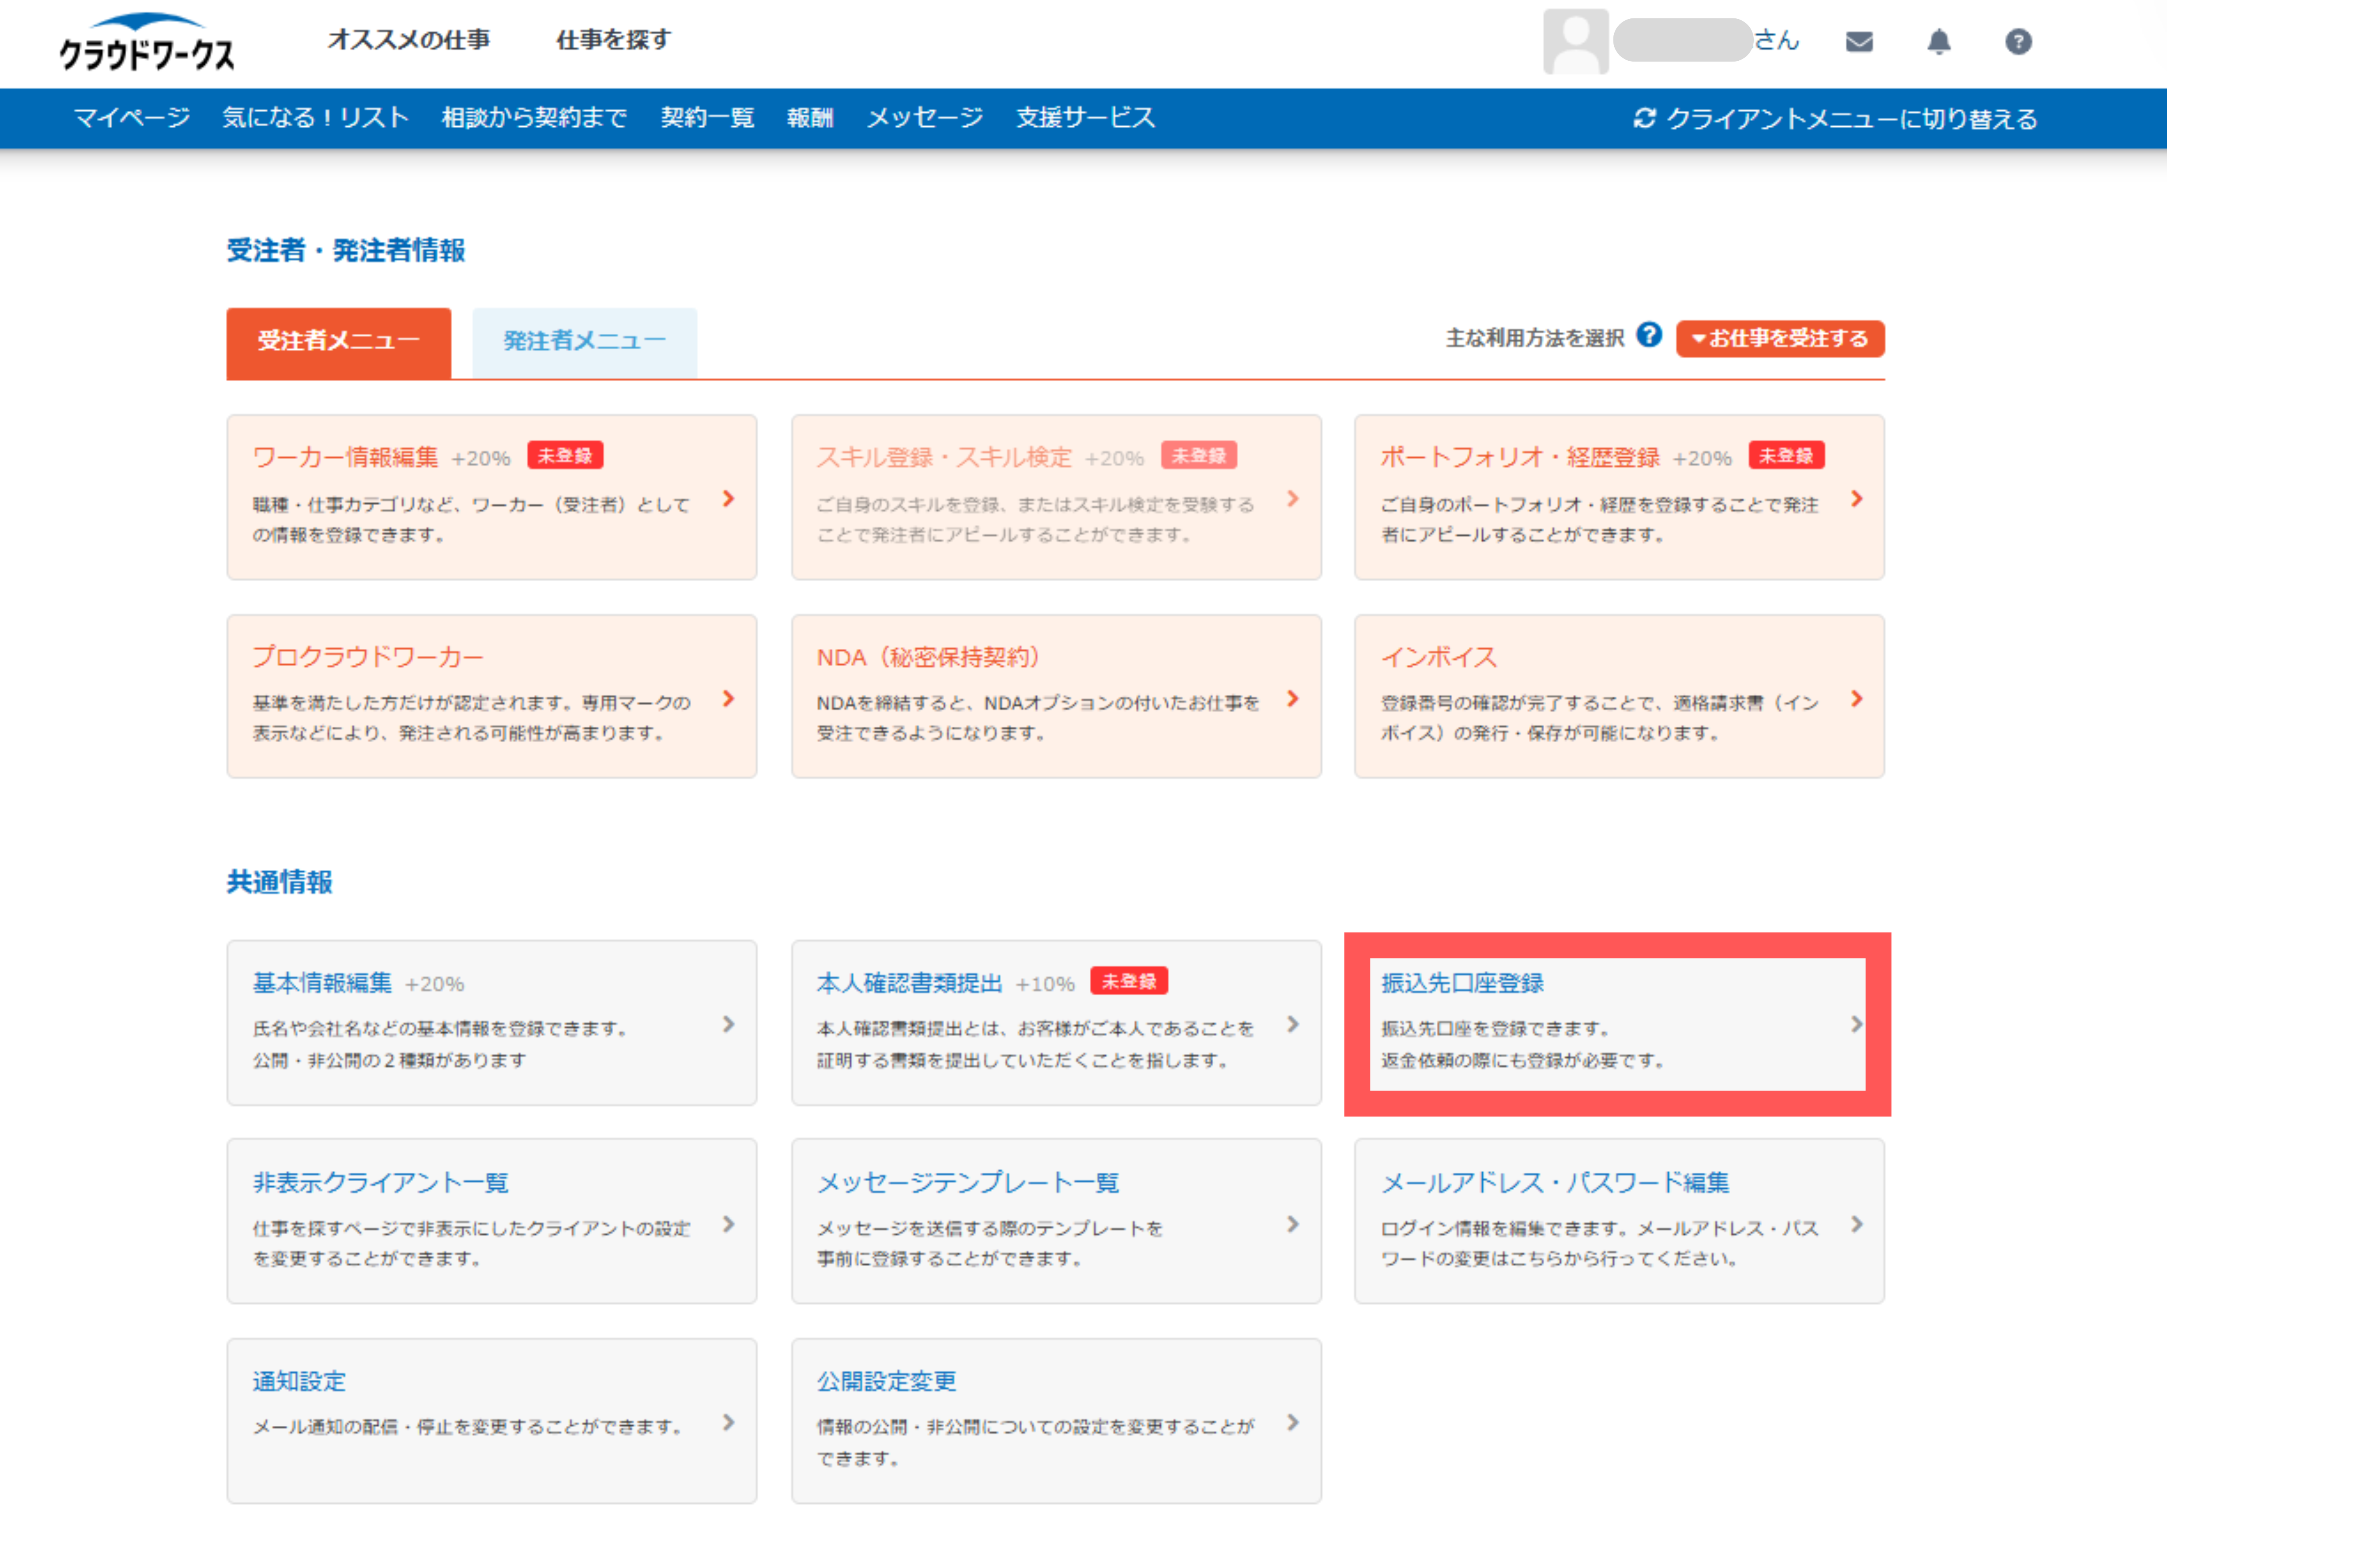
Task: Open ポートフォリオ・経歴登録 link
Action: 1519,457
